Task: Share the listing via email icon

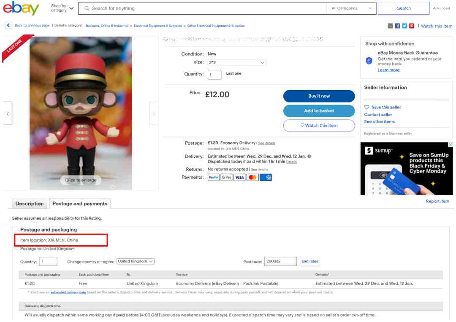Action: click(x=390, y=26)
